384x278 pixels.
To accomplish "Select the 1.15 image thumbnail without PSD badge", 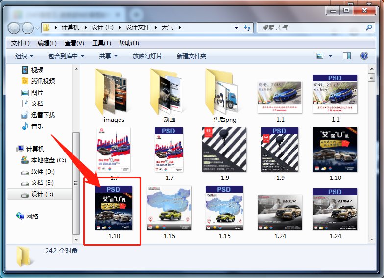I will pyautogui.click(x=169, y=208).
